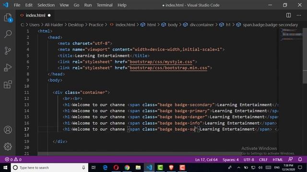307x172 pixels.
Task: Open the red recorder taskbar icon
Action: coord(182,168)
